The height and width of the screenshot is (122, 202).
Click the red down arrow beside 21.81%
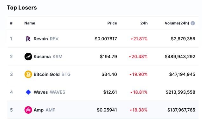click(132, 39)
